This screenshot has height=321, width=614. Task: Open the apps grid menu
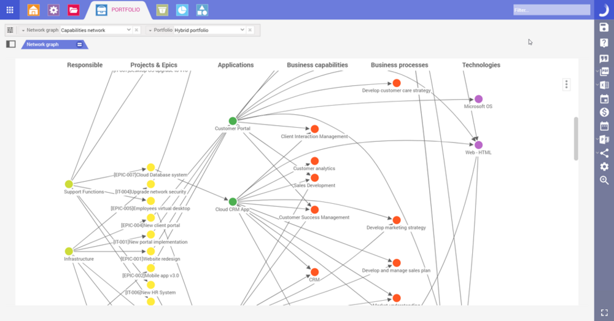click(x=10, y=10)
